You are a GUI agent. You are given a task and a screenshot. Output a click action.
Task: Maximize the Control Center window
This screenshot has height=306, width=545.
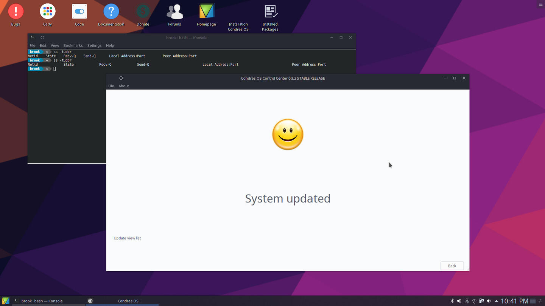click(455, 78)
